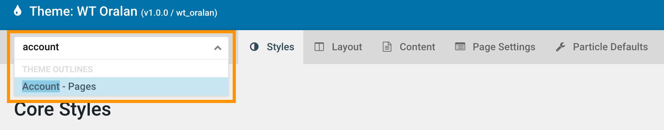The image size is (664, 130).
Task: Click the columns Layout icon
Action: (319, 47)
